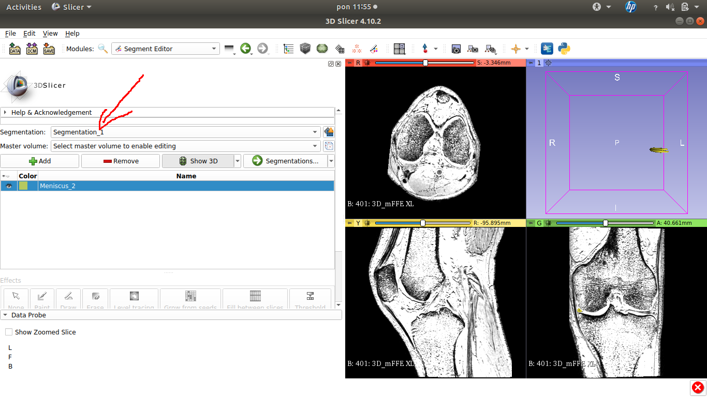The width and height of the screenshot is (707, 397).
Task: Open the Edit menu
Action: (29, 33)
